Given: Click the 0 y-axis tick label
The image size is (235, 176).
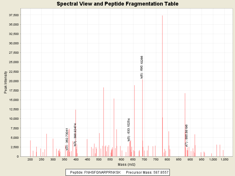Looking at the screenshot, I should (18, 156).
